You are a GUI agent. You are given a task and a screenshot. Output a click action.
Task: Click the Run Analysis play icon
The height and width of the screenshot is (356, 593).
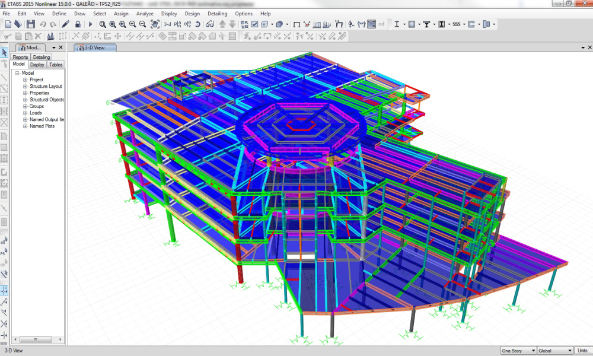tap(90, 24)
